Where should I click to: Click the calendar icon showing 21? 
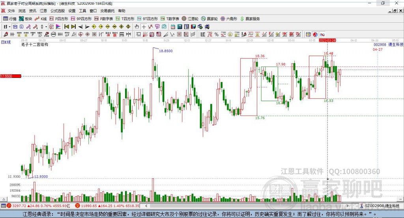click(x=173, y=26)
